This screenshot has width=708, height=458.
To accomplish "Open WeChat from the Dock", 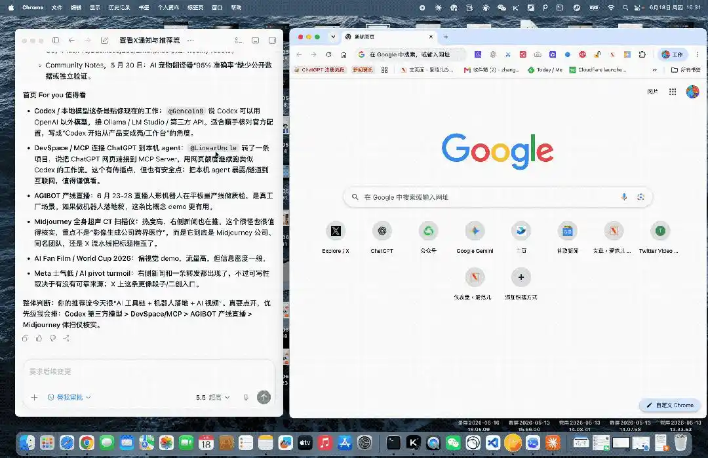I will (453, 443).
